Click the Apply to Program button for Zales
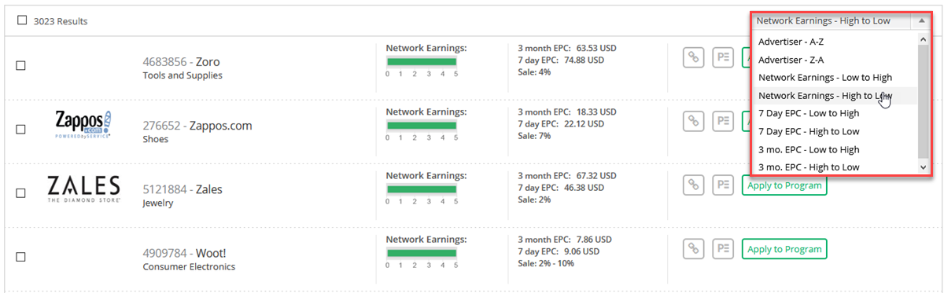 click(x=784, y=185)
